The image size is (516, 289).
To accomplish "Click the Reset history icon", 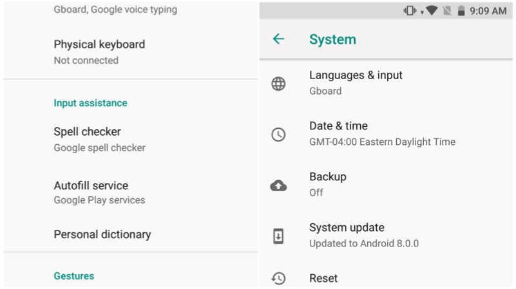I will [278, 279].
